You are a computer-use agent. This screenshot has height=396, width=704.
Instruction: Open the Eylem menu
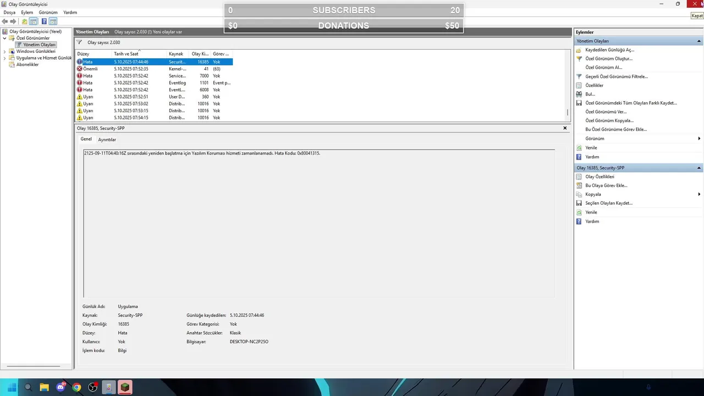(27, 12)
